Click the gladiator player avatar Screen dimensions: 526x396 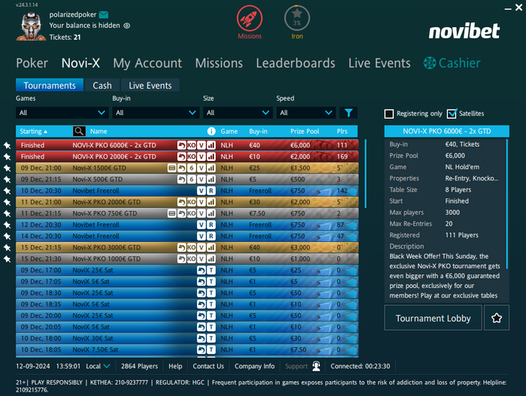31,26
